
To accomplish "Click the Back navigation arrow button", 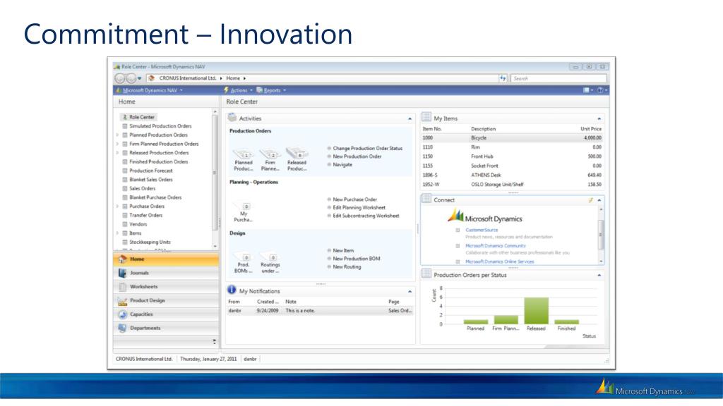I will (120, 78).
